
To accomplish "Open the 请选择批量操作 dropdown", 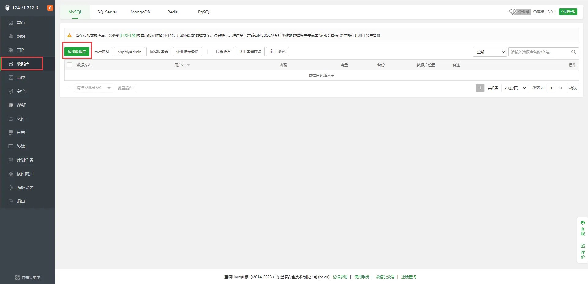I will click(x=94, y=88).
